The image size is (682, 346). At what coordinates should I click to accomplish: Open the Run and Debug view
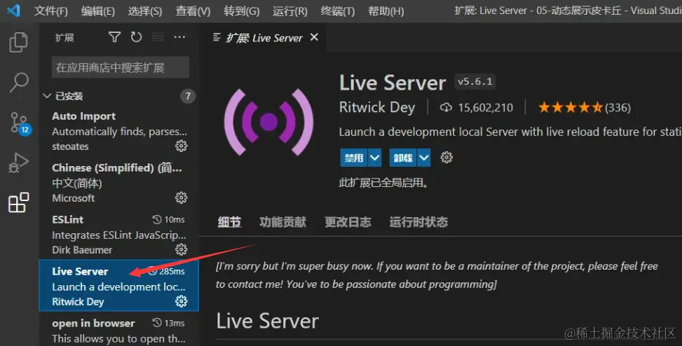[x=19, y=162]
